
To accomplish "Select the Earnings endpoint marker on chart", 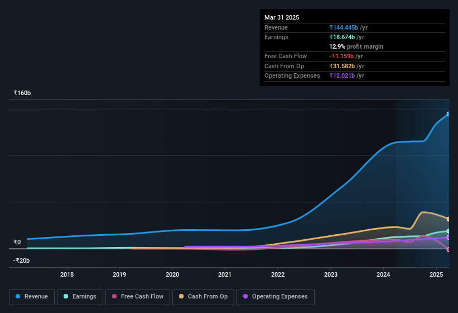I will [x=449, y=231].
